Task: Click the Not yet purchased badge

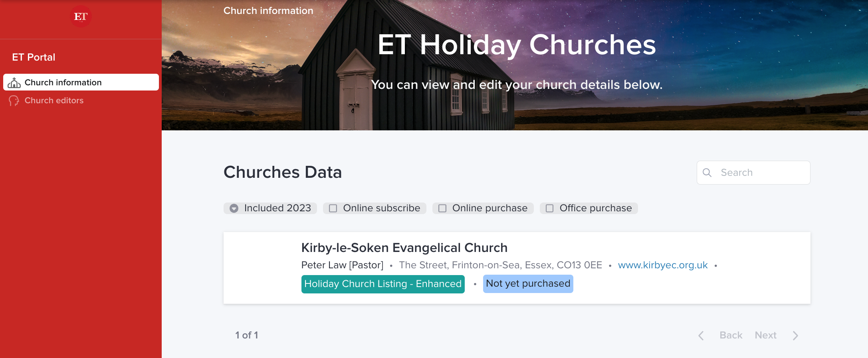Action: click(528, 283)
